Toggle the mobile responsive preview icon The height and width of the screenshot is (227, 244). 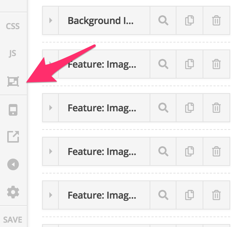(x=13, y=110)
